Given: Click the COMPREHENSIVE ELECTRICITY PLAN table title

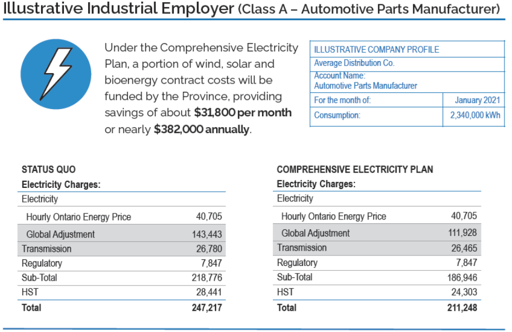Looking at the screenshot, I should tap(355, 169).
